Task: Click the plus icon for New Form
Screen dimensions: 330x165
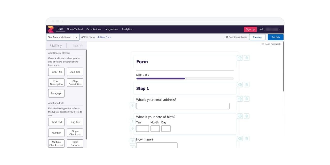Action: [98, 37]
